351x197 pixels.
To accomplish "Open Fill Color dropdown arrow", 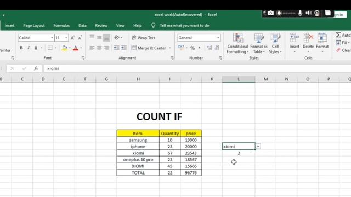I will 70,48.
